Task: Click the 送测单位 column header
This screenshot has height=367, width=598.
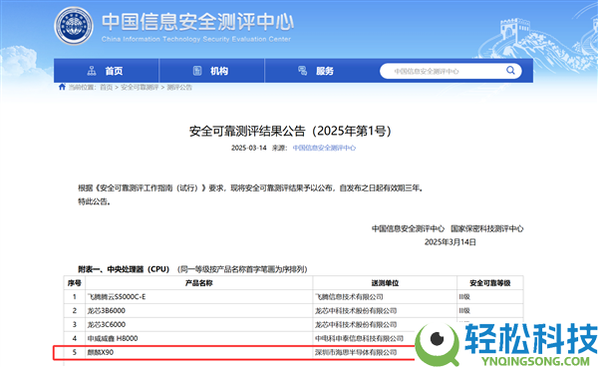Action: click(x=385, y=283)
